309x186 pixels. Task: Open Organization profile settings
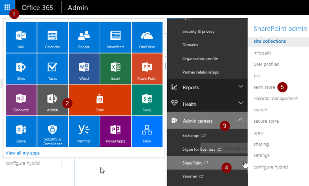pyautogui.click(x=200, y=58)
